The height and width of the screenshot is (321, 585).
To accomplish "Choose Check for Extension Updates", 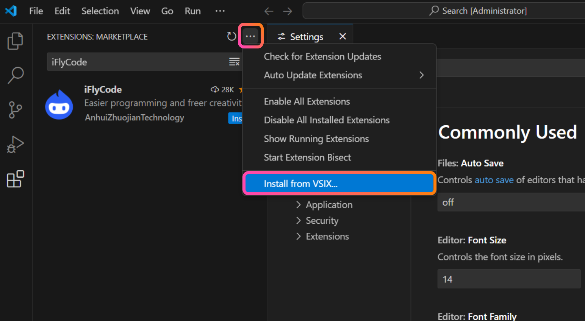I will [322, 56].
